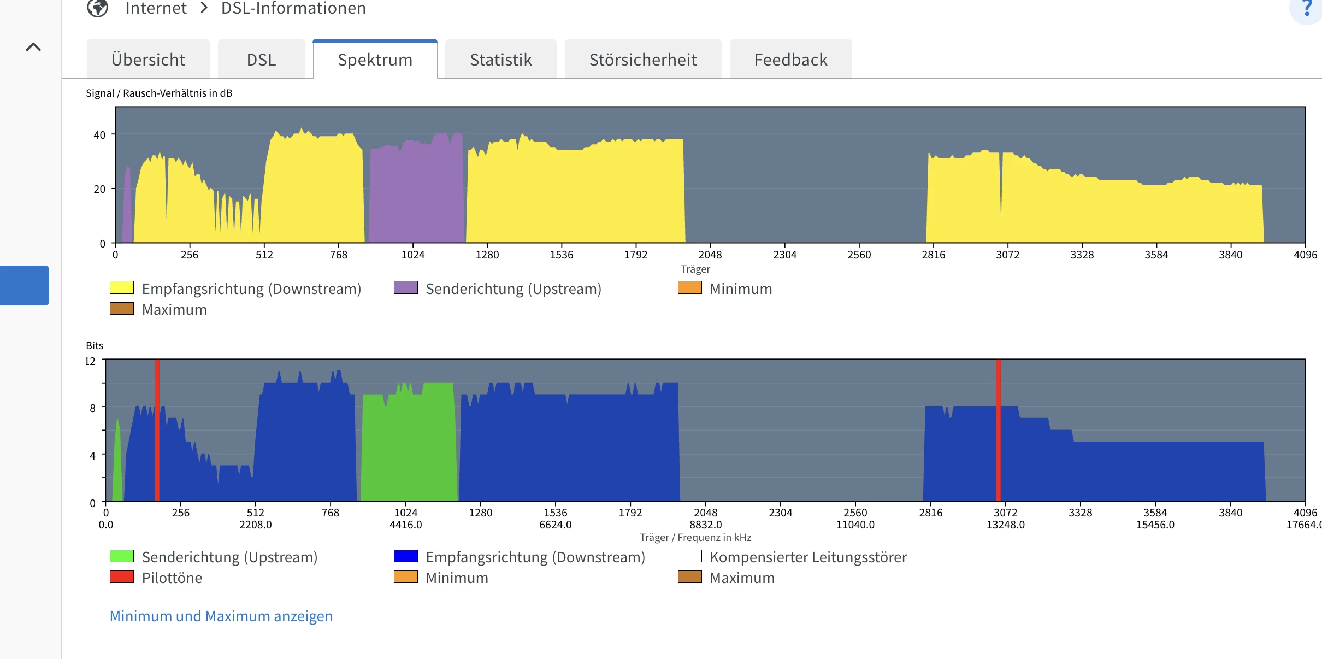Click the orange Minimum swatch in SNR legend
The width and height of the screenshot is (1322, 659).
point(690,287)
